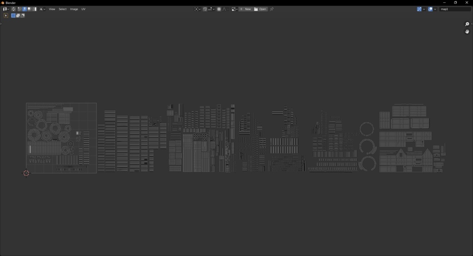
Task: Click the 2D cursor crosshair
Action: (x=26, y=173)
